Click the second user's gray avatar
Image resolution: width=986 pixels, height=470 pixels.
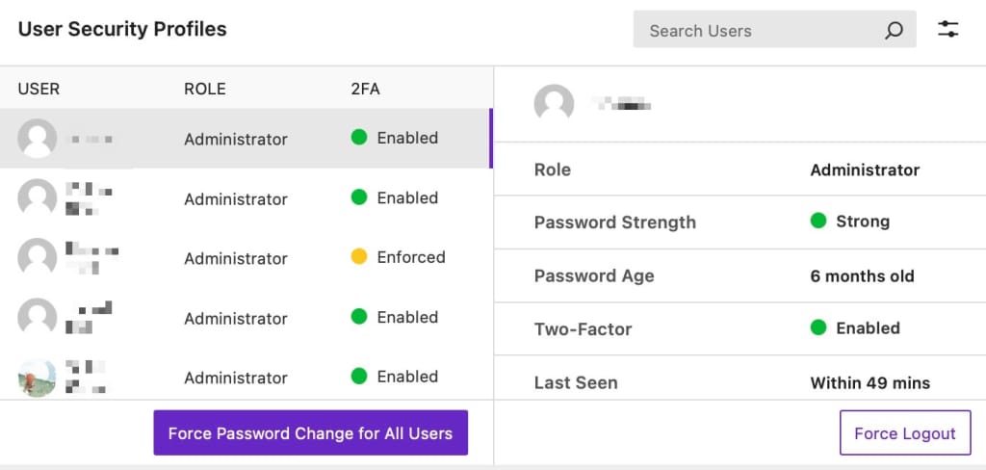point(38,197)
